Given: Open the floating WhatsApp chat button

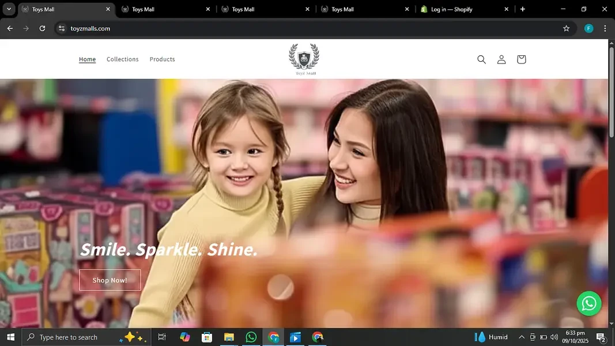Looking at the screenshot, I should pyautogui.click(x=589, y=303).
